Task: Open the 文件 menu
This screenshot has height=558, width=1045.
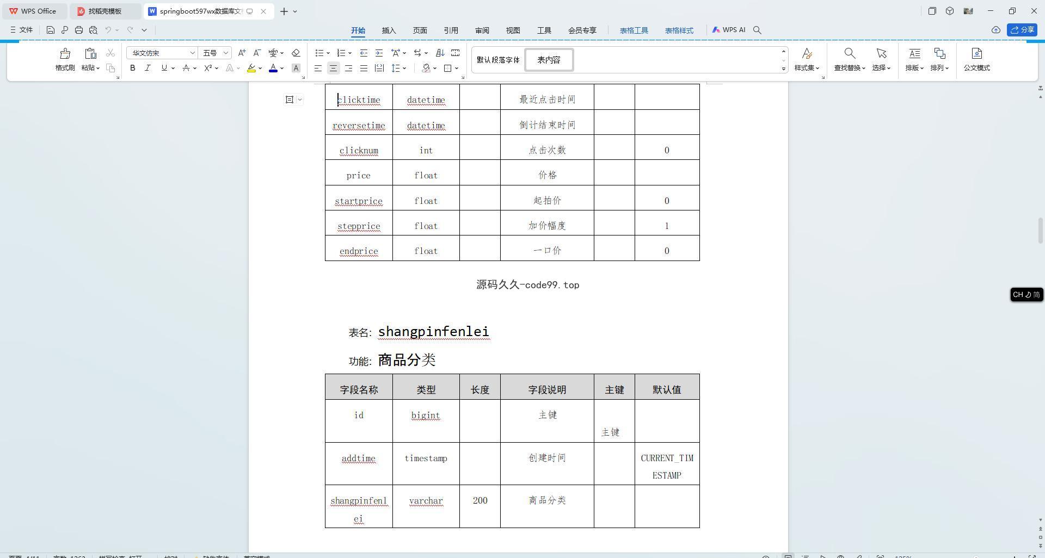Action: (x=22, y=30)
